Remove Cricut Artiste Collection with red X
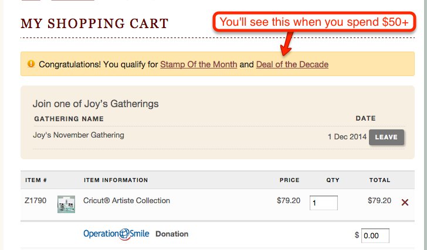The image size is (427, 250). (x=405, y=202)
